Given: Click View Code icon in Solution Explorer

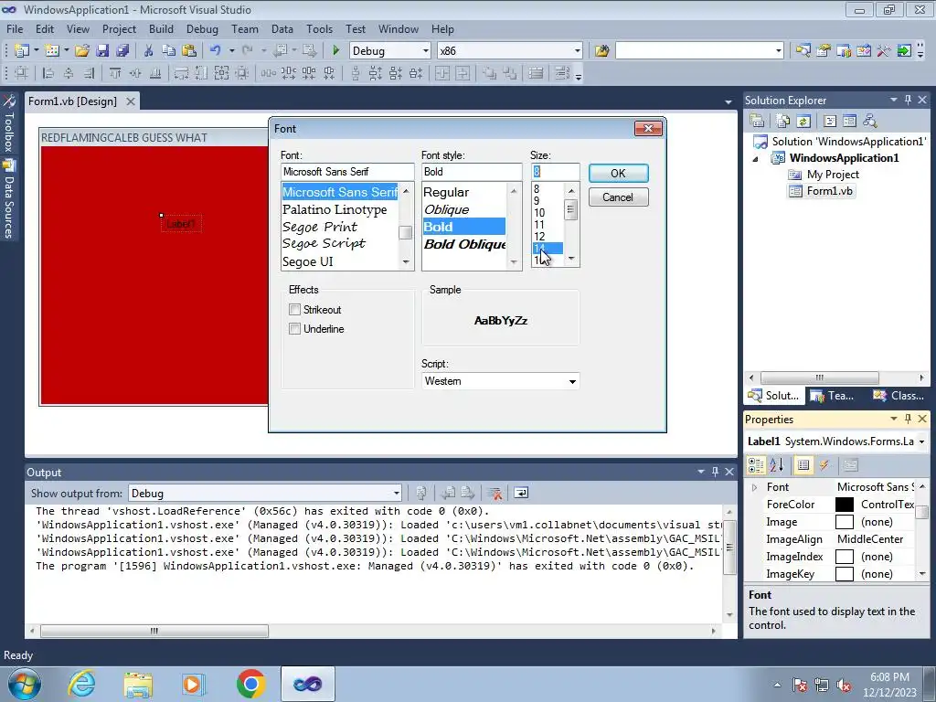Looking at the screenshot, I should click(x=830, y=122).
